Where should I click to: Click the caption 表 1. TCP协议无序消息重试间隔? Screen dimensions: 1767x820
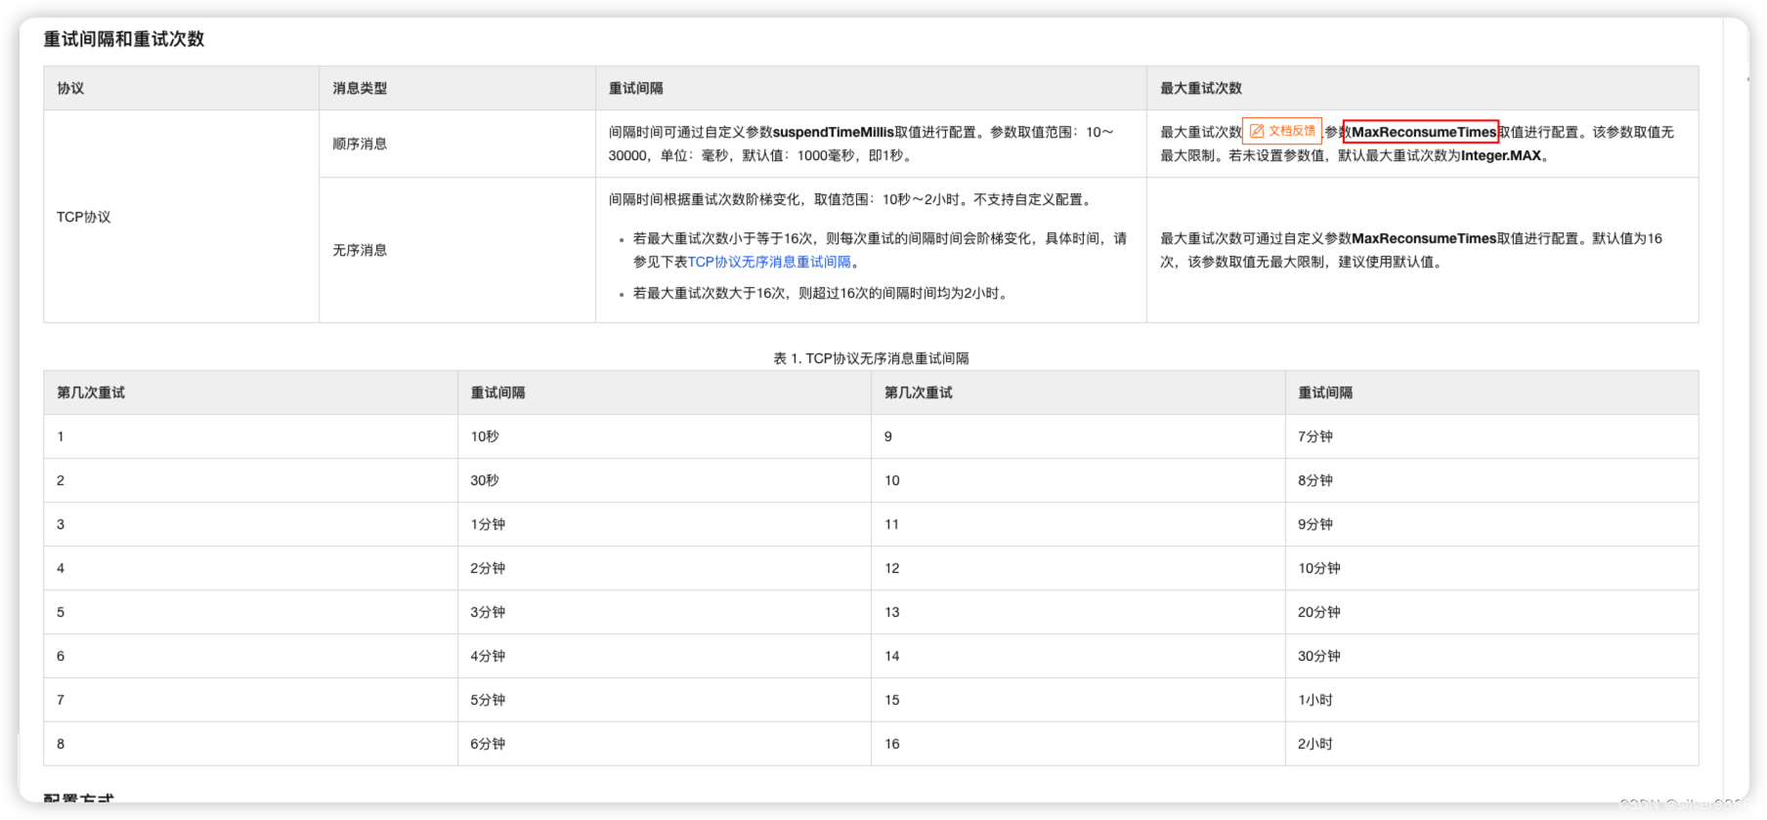[x=871, y=358]
